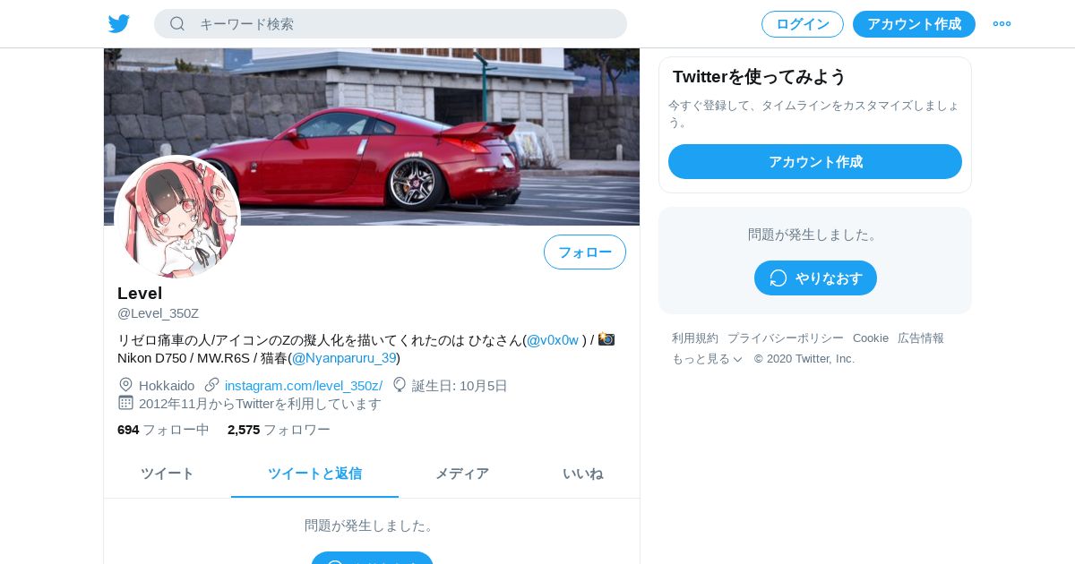Click the search magnifier icon
Image resolution: width=1075 pixels, height=564 pixels.
pos(177,24)
